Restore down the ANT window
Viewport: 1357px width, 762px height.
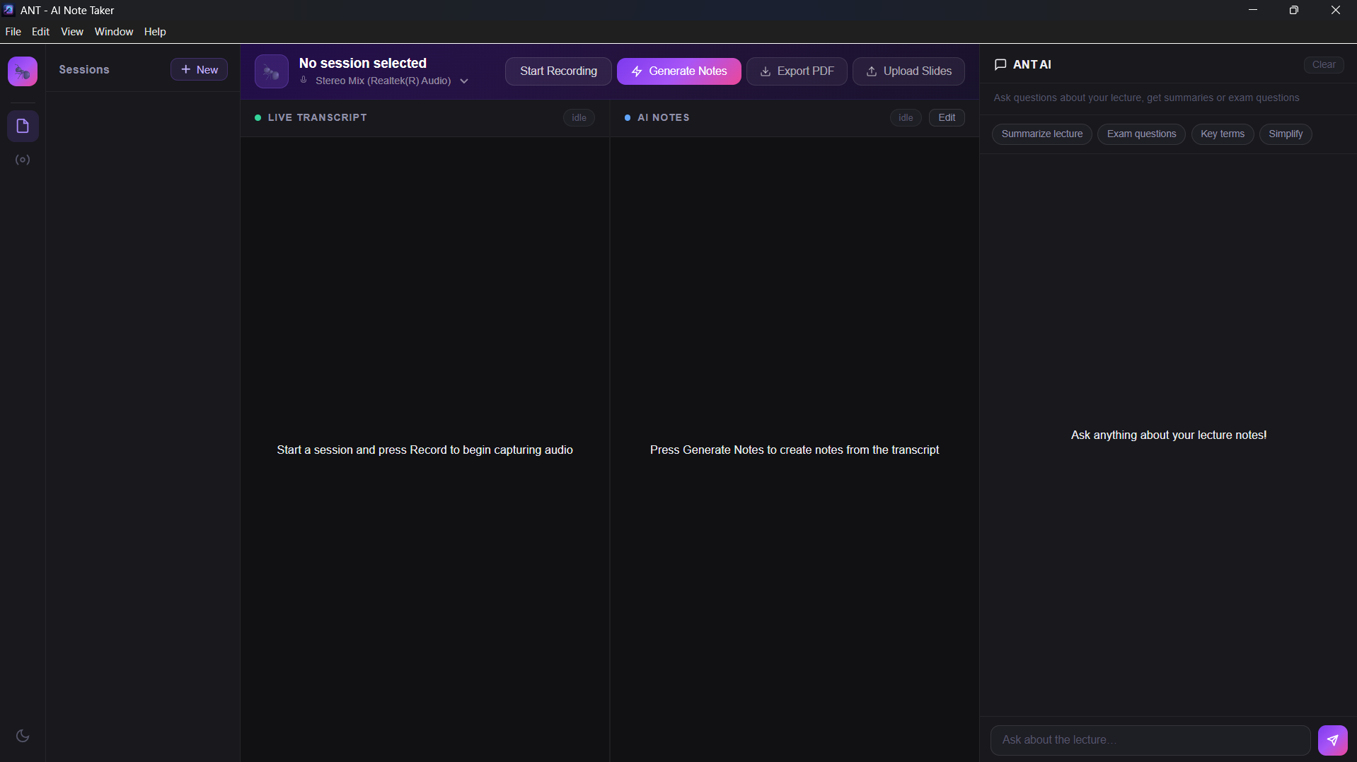click(x=1294, y=10)
